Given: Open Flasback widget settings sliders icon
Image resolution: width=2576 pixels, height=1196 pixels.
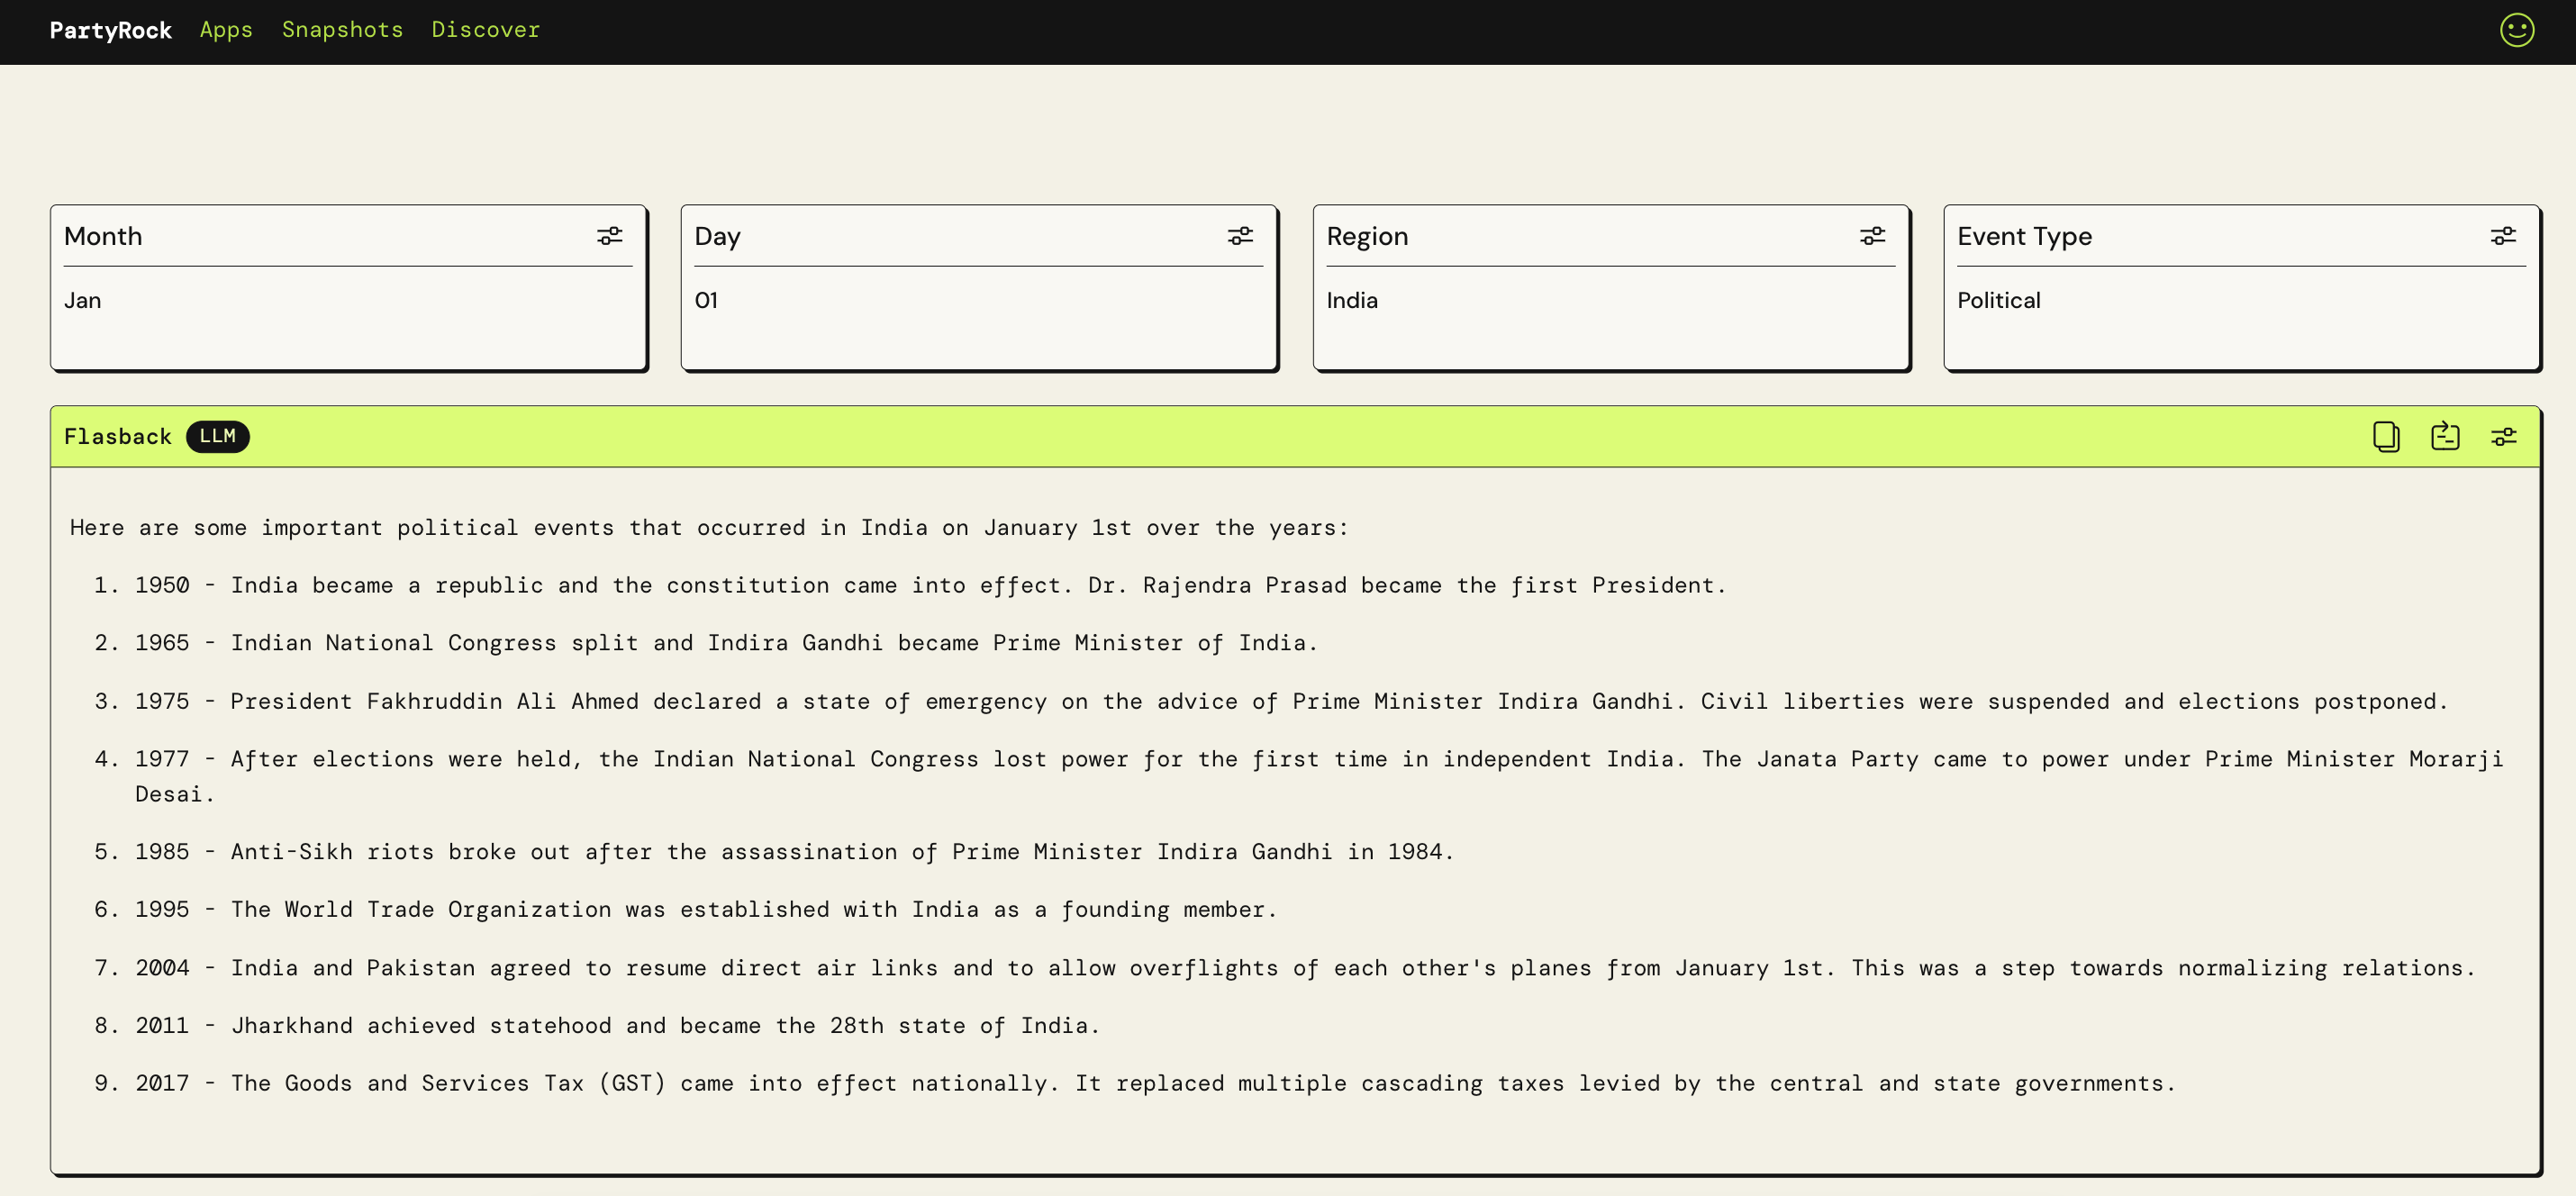Looking at the screenshot, I should 2504,437.
